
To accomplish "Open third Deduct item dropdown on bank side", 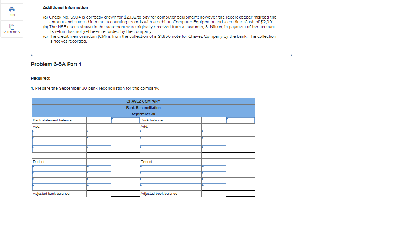I will tap(59, 181).
